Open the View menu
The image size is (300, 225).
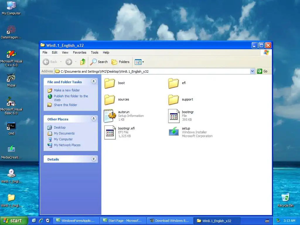click(x=65, y=52)
